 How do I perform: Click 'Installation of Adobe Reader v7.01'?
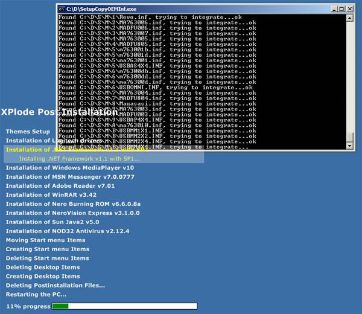(x=60, y=186)
